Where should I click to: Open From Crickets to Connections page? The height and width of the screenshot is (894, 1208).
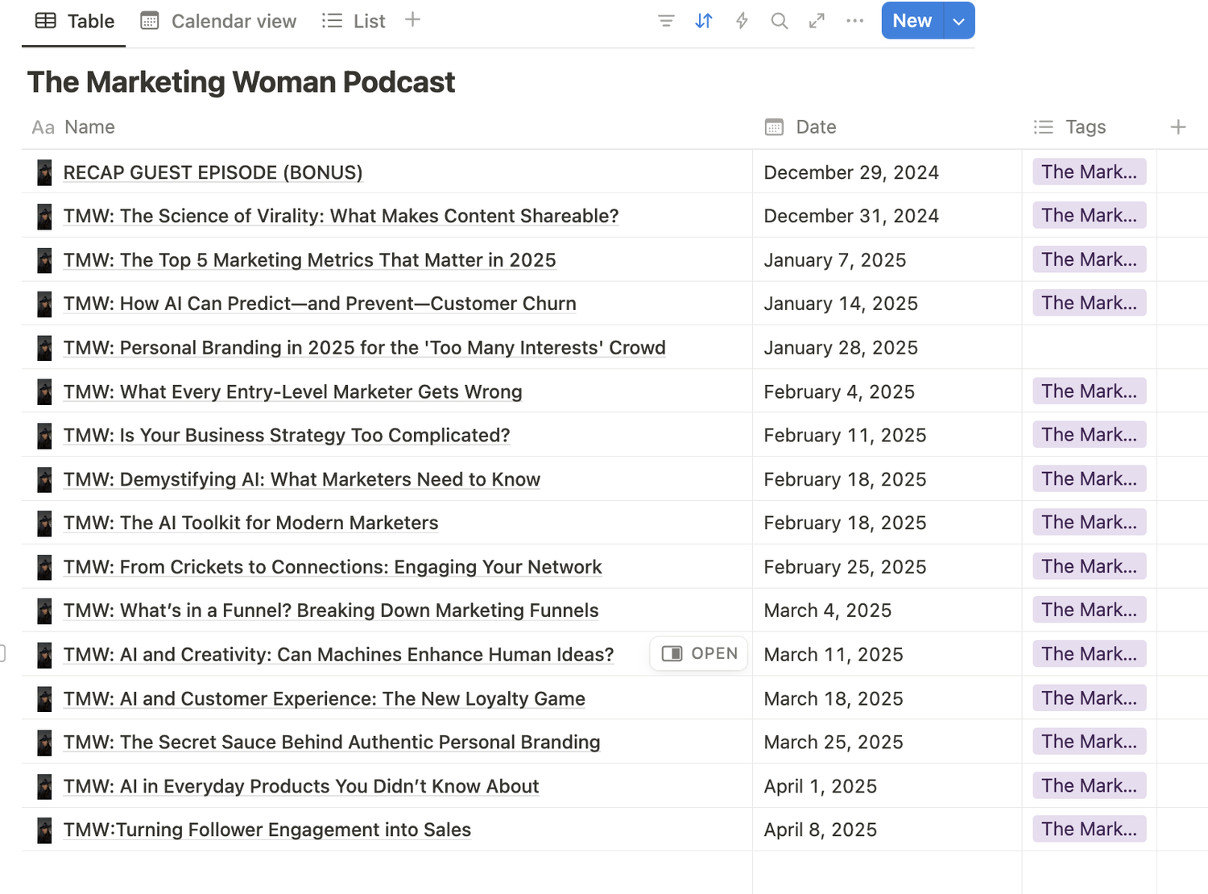332,567
